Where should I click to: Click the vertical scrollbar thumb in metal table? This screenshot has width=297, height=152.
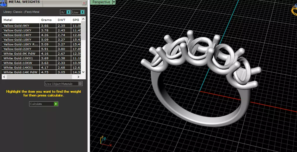point(83,31)
